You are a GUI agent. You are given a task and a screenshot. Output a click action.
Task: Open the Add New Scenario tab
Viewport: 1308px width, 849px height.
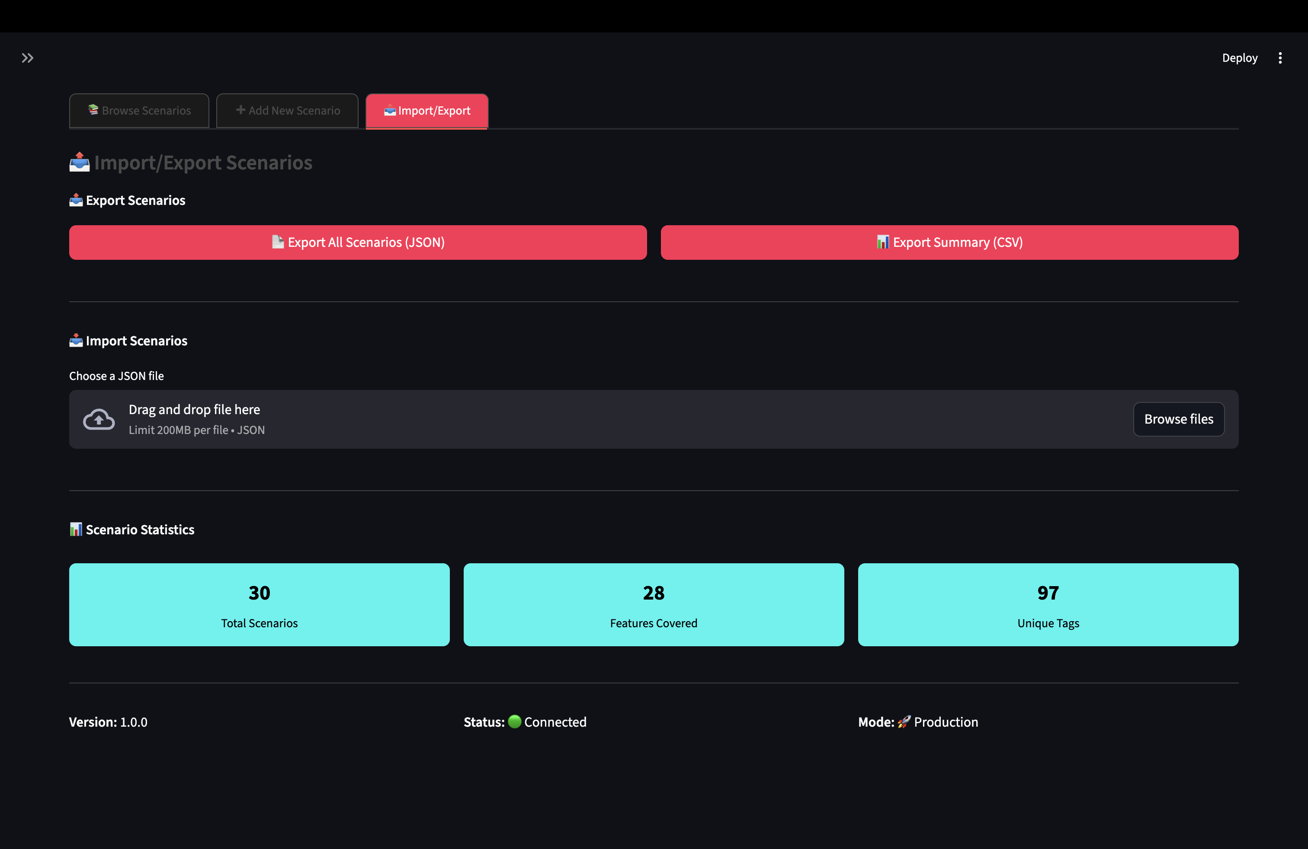[x=288, y=110]
